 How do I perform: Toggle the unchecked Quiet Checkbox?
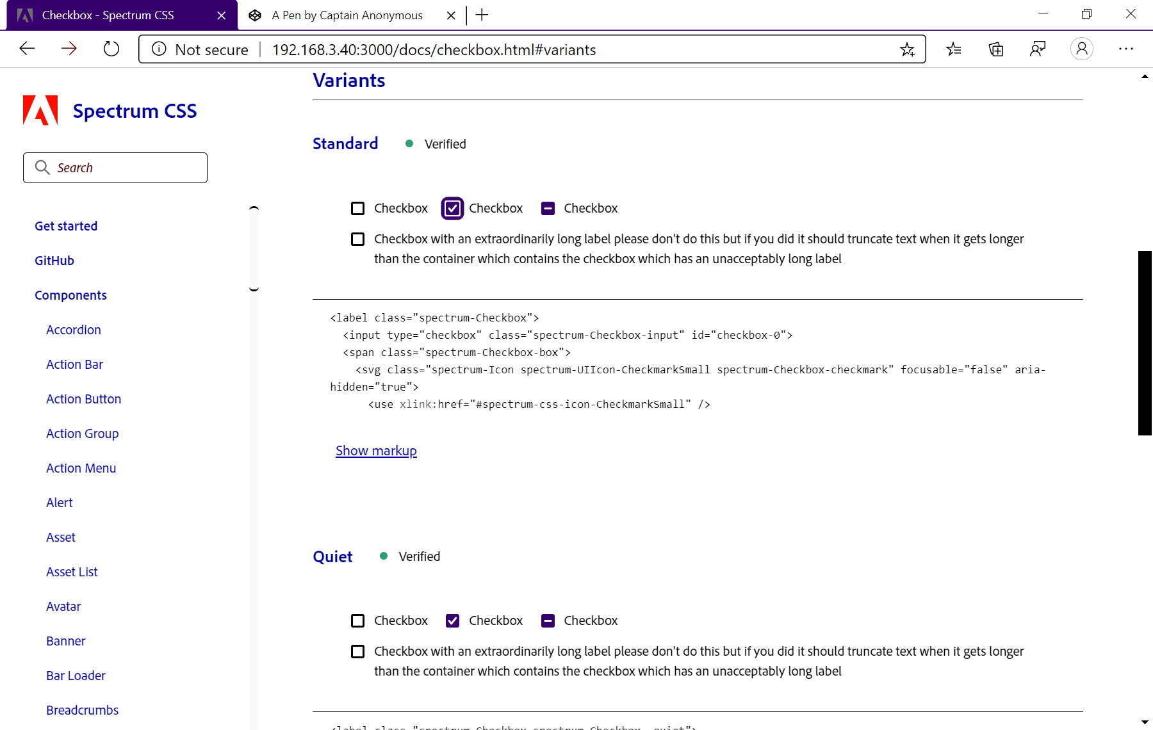pyautogui.click(x=357, y=620)
